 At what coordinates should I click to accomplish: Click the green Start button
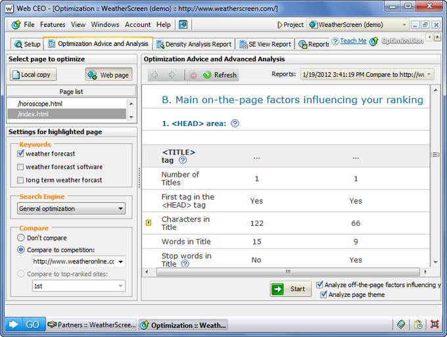(x=291, y=289)
